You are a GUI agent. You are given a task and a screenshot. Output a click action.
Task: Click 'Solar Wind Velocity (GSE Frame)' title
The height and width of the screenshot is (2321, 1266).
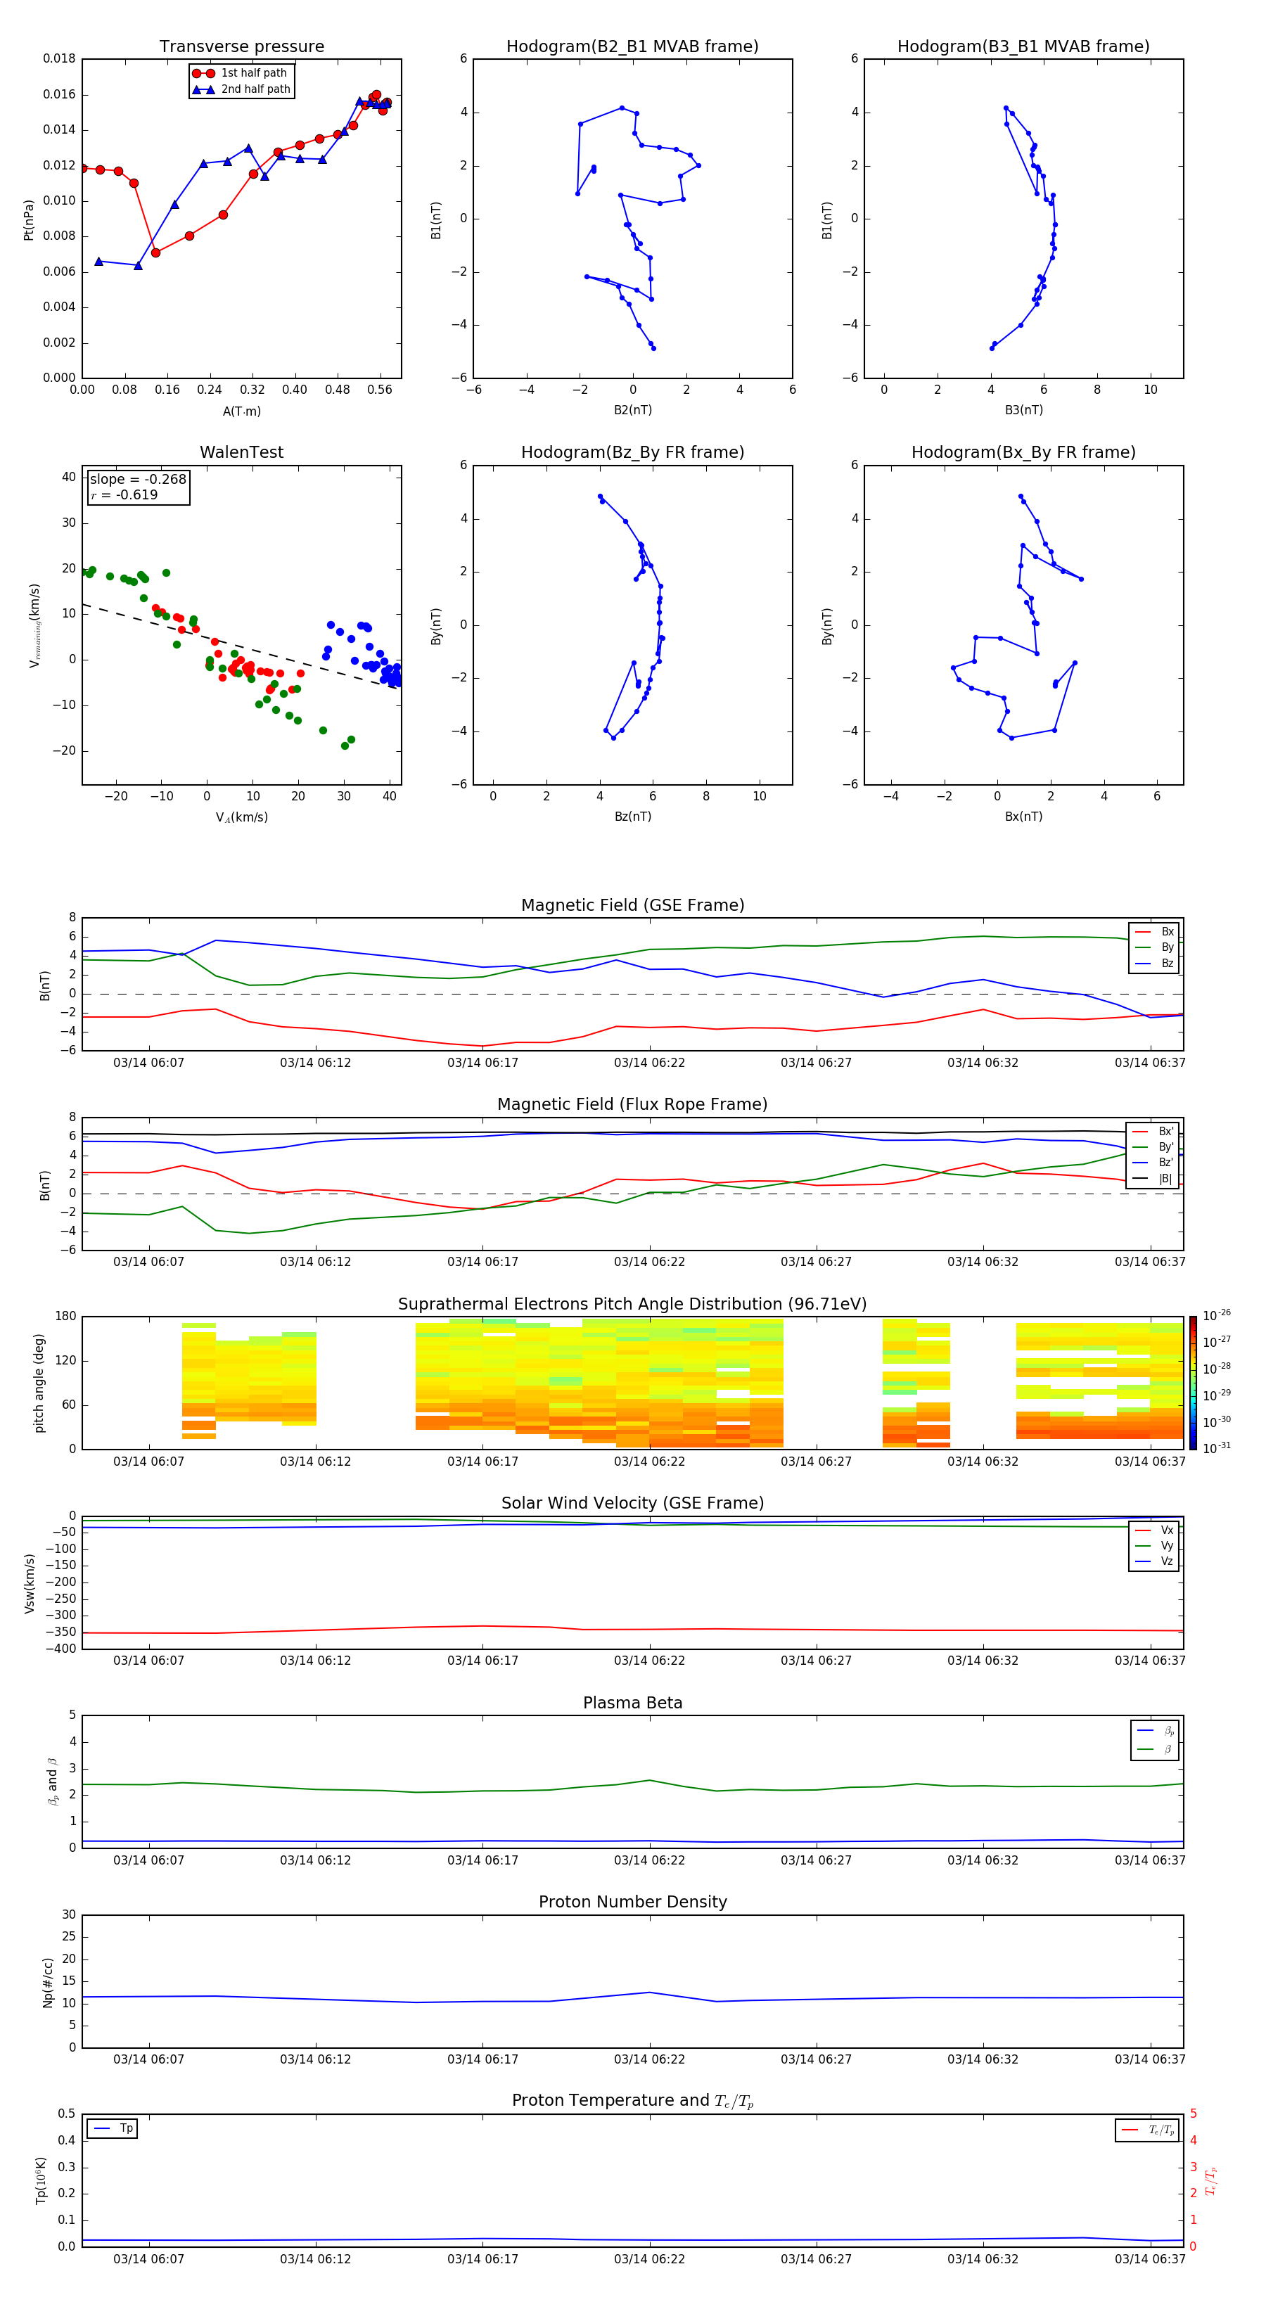[x=632, y=1503]
